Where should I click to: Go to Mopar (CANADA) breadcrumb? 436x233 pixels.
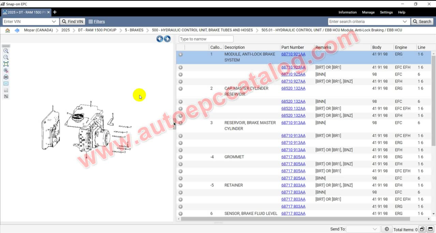click(x=38, y=30)
